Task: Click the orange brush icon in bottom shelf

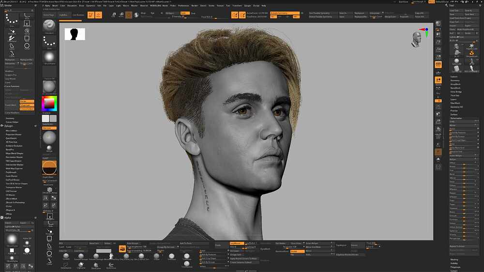Action: click(122, 249)
